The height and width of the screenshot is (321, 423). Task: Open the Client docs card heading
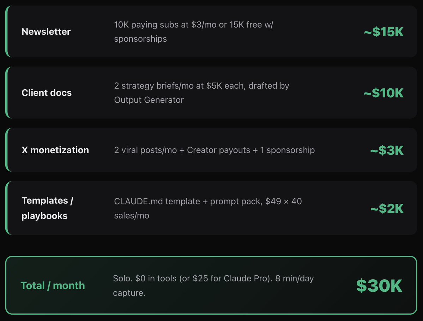click(47, 93)
